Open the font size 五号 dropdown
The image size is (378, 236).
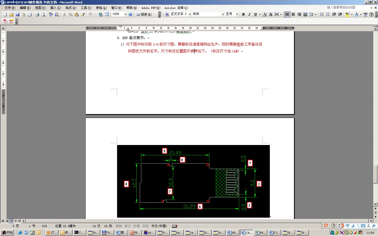click(x=237, y=14)
